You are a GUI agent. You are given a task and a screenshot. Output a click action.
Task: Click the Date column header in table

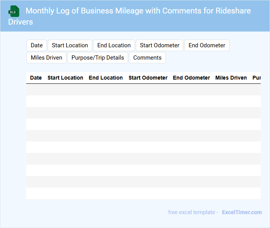[36, 78]
